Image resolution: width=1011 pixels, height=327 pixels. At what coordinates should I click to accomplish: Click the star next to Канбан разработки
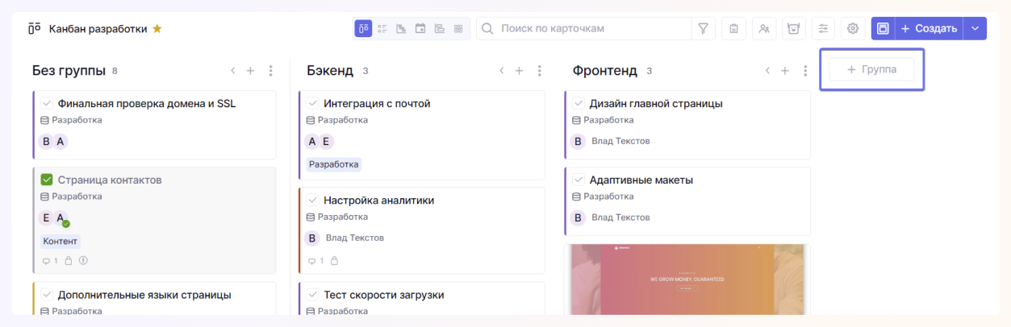point(157,29)
